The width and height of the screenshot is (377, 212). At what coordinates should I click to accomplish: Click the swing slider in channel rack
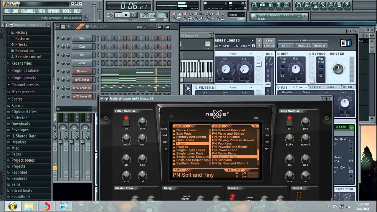pyautogui.click(x=149, y=27)
